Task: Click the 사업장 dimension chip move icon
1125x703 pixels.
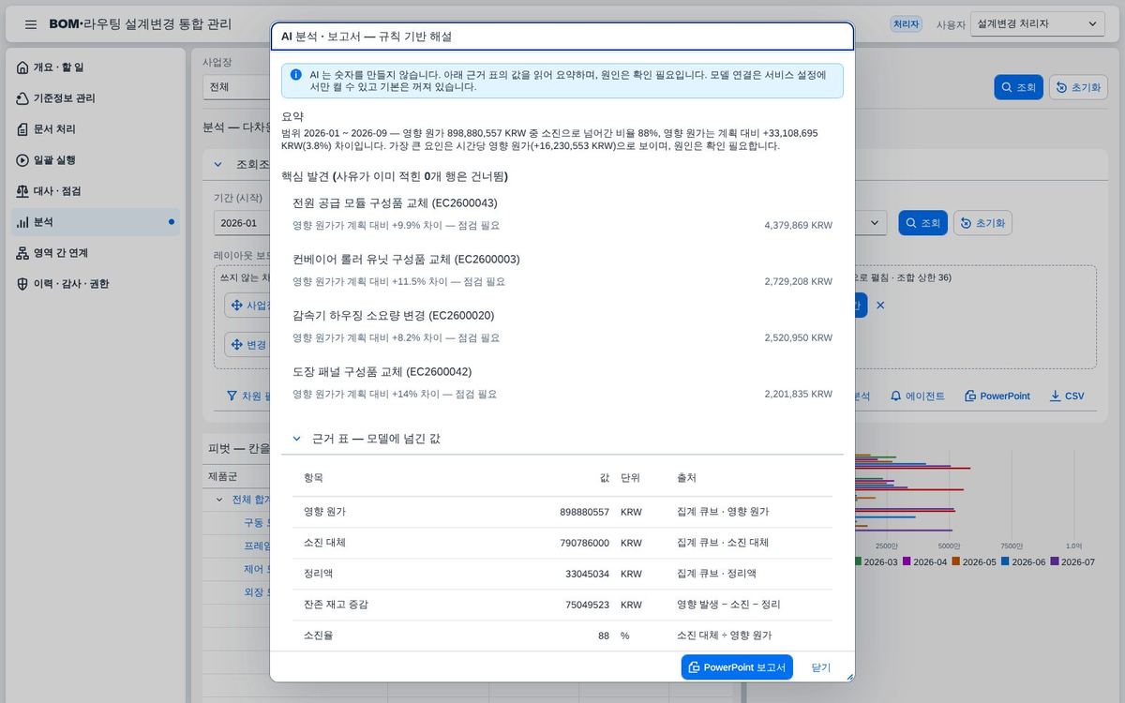Action: pos(236,306)
